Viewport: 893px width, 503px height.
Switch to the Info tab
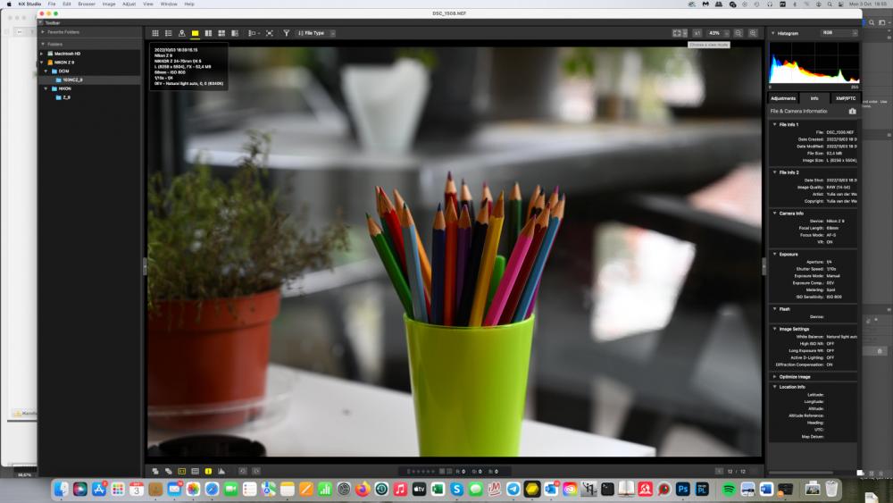pos(814,98)
